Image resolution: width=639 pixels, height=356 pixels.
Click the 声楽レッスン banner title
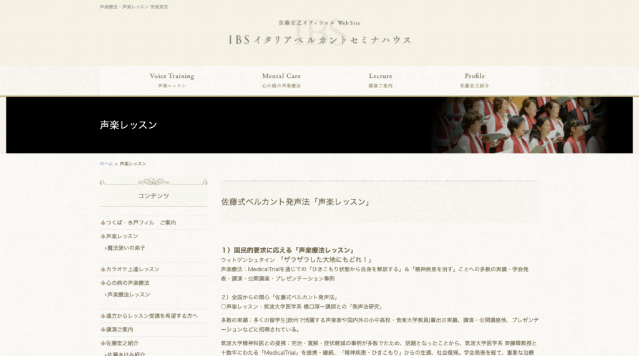[129, 125]
